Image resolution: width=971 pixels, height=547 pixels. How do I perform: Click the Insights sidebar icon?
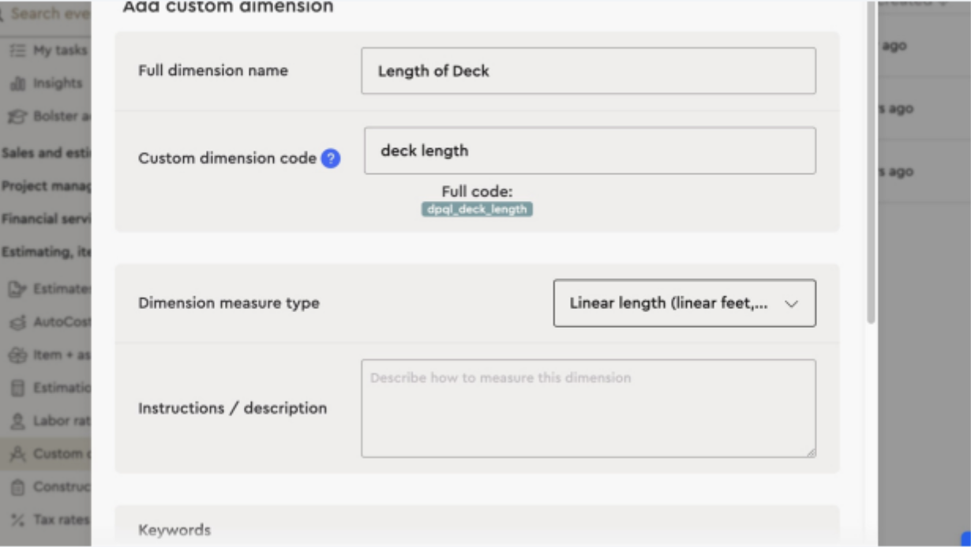17,83
